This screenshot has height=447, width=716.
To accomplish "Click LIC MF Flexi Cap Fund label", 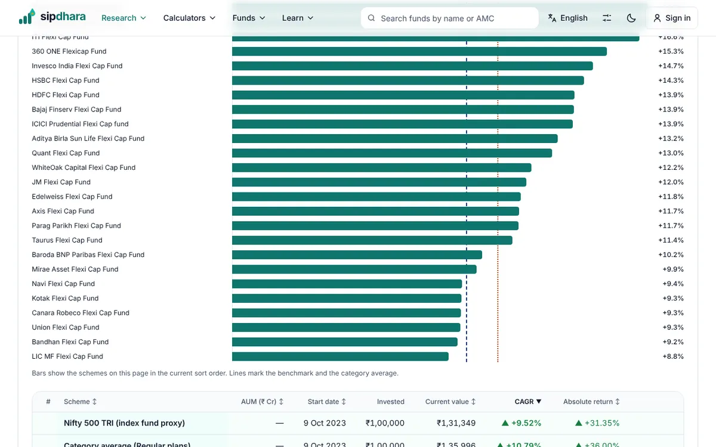I will (x=67, y=356).
